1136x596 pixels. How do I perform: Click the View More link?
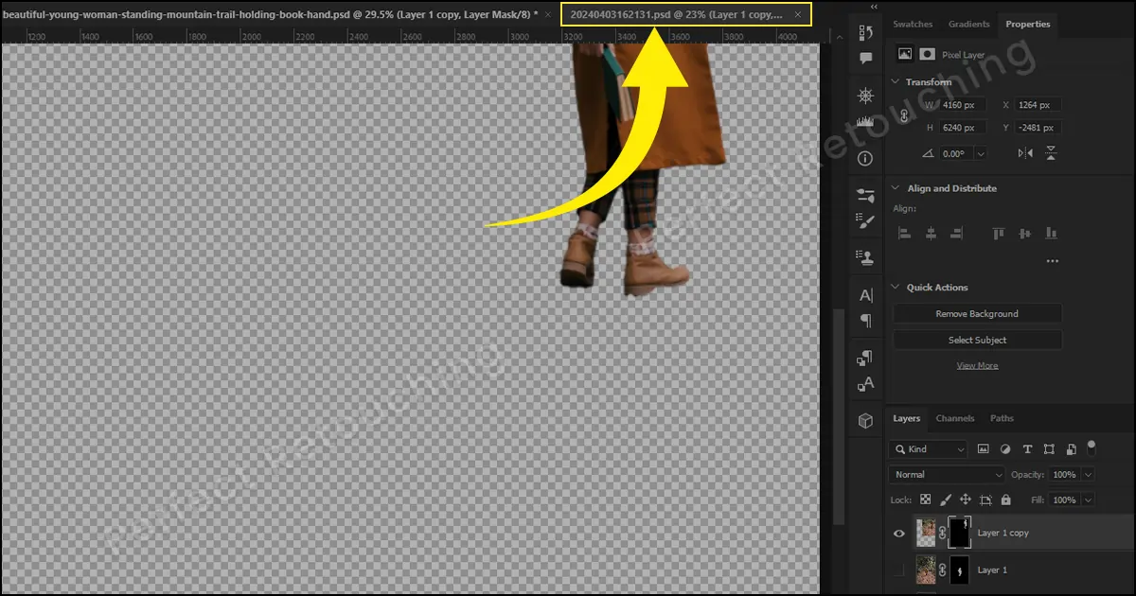pos(977,365)
